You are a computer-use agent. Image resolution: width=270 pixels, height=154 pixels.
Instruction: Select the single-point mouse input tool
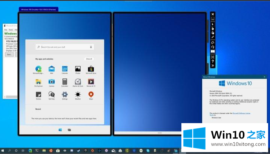pos(213,24)
